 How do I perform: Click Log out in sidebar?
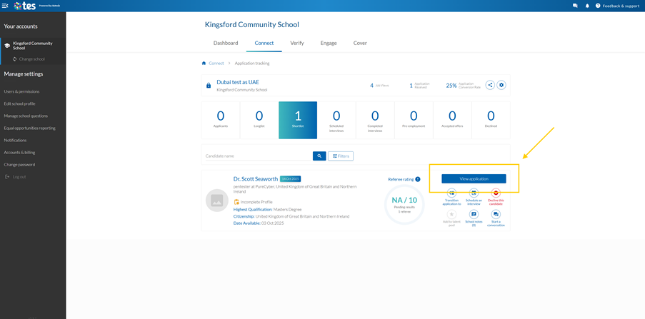(16, 177)
